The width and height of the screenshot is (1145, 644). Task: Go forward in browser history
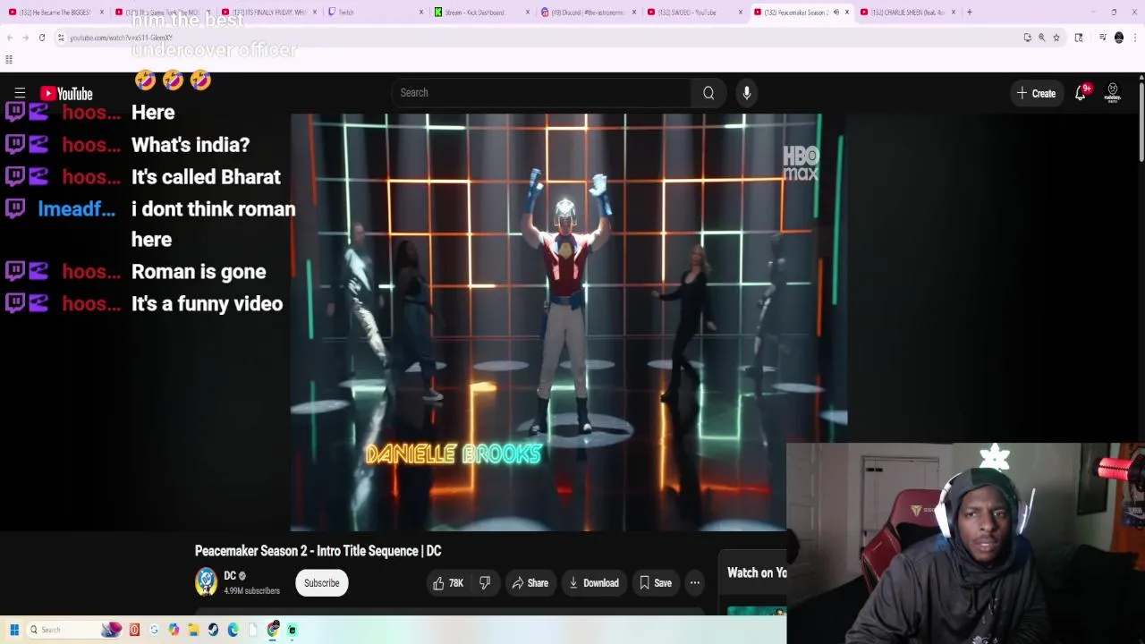coord(25,38)
